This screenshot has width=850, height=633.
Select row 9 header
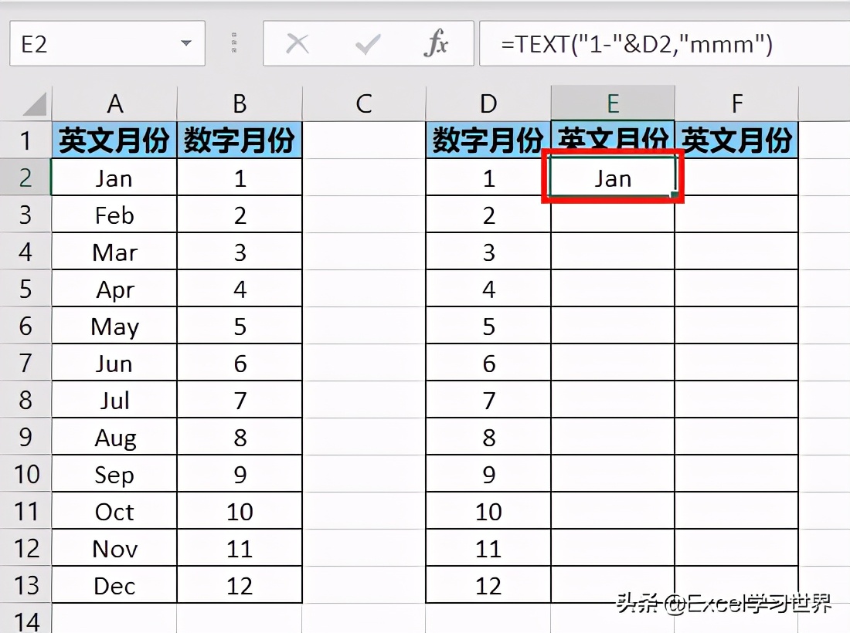(x=25, y=436)
